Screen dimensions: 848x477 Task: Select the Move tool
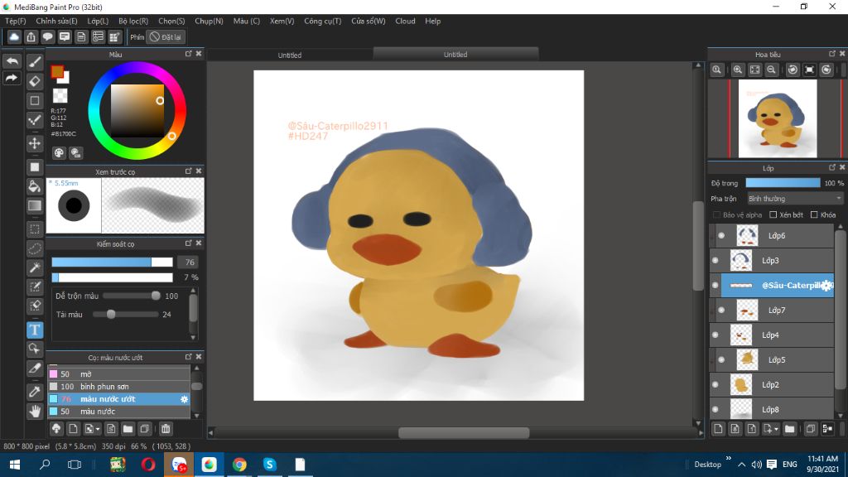pos(35,143)
